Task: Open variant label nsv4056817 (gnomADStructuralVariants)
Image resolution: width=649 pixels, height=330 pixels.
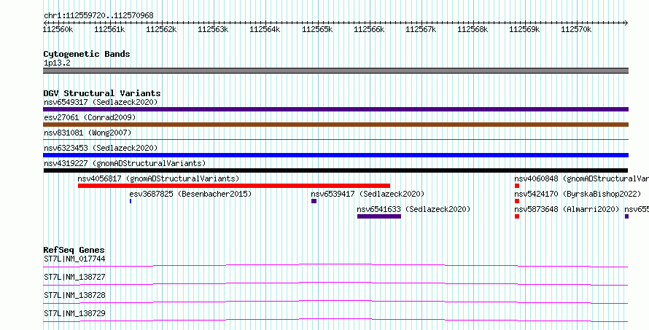Action: point(158,178)
